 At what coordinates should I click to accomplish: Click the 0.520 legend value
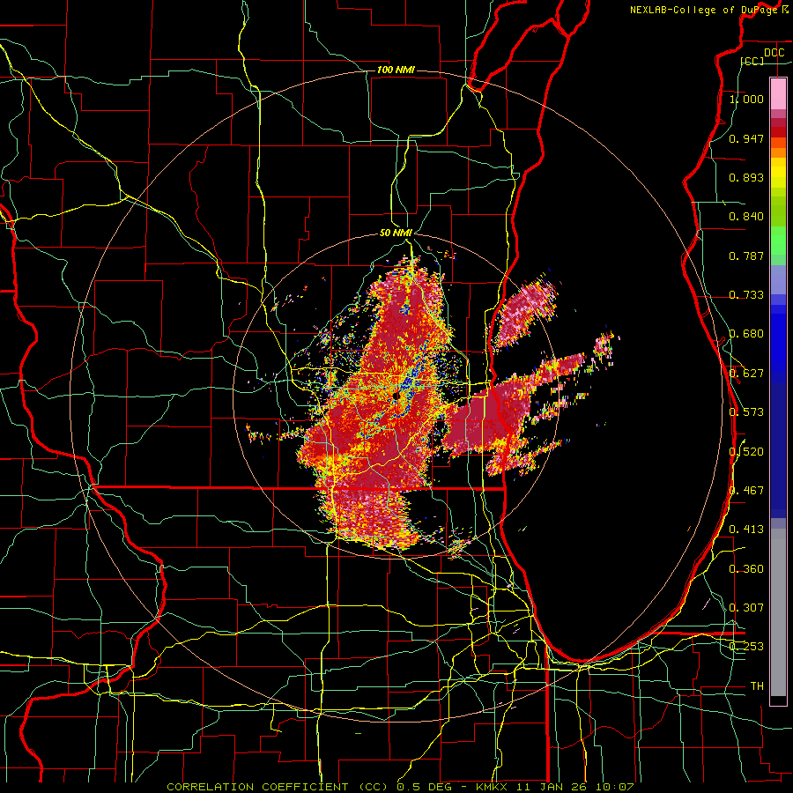[x=746, y=452]
